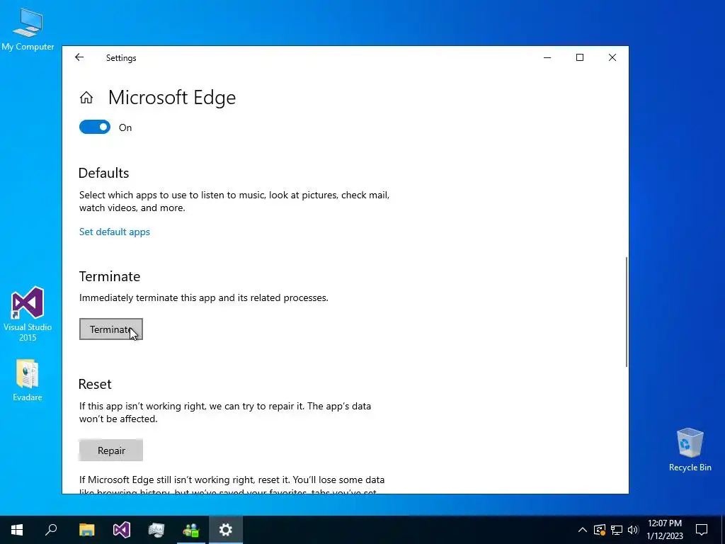This screenshot has width=725, height=544.
Task: Show hidden system tray icons
Action: point(583,530)
